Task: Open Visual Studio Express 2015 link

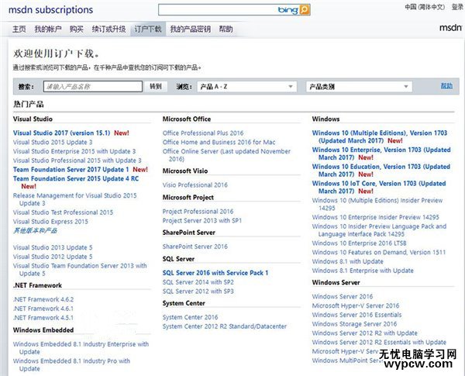Action: pyautogui.click(x=50, y=222)
